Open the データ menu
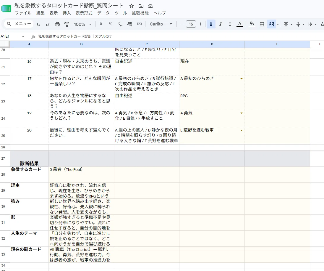 pyautogui.click(x=103, y=13)
